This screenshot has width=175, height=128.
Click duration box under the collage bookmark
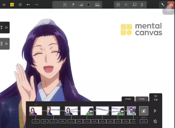[x=133, y=121]
